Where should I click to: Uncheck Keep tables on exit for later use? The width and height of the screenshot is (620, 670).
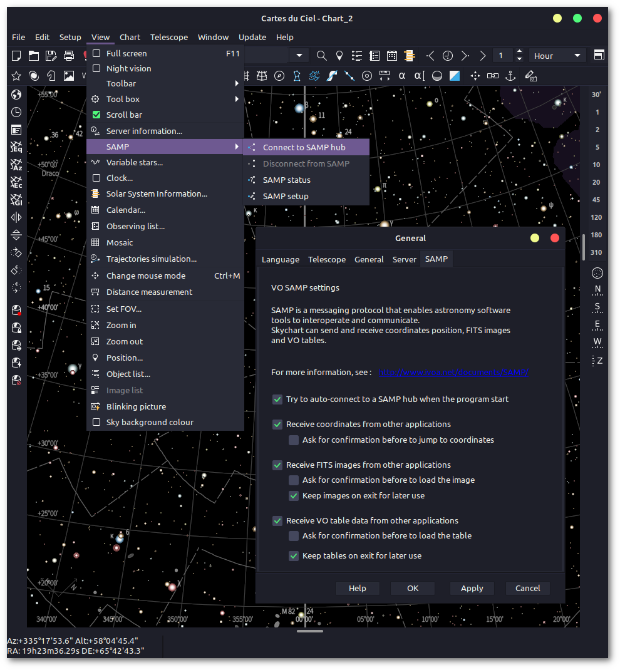coord(294,556)
